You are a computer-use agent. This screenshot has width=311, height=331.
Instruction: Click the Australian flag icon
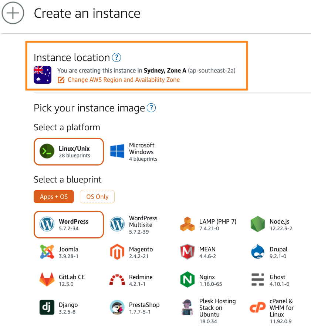coord(43,75)
